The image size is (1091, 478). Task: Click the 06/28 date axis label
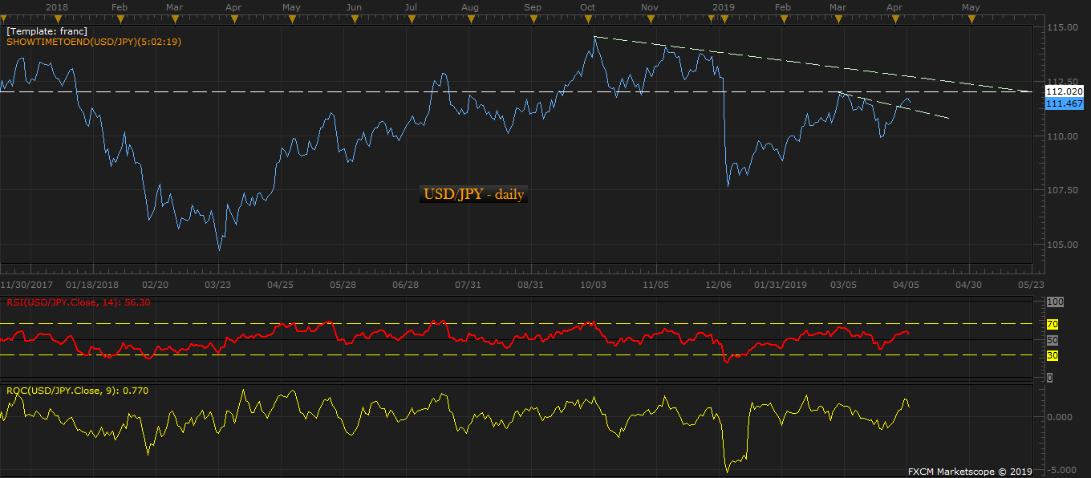pos(405,284)
